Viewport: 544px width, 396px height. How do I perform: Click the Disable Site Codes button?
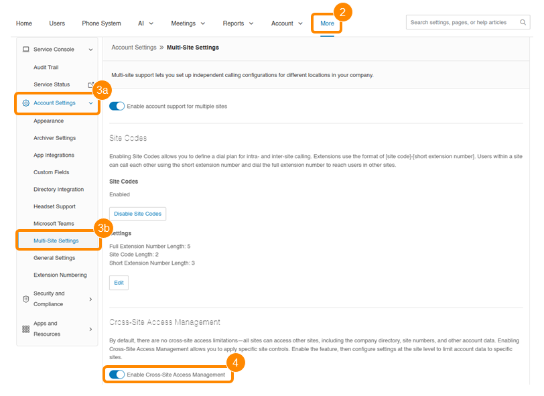[x=137, y=214]
